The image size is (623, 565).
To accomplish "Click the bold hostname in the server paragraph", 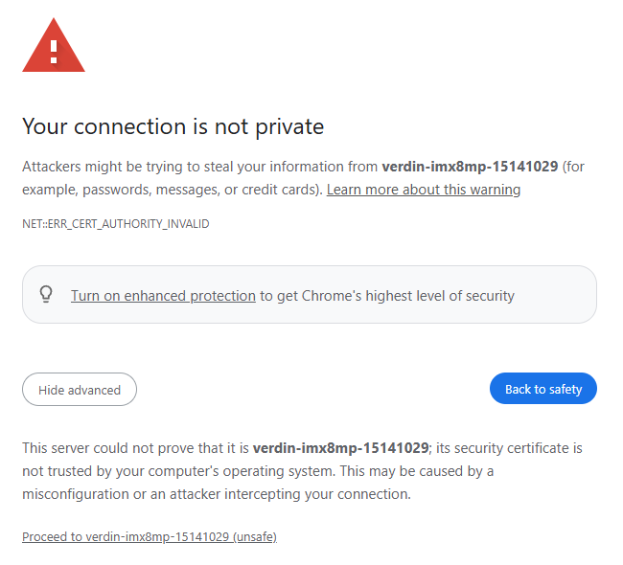I will click(340, 448).
